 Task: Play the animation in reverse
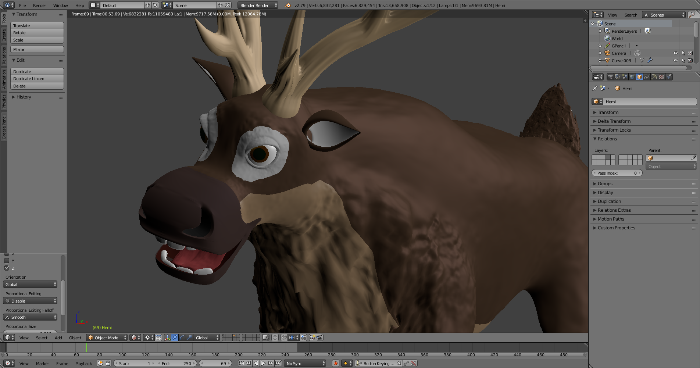click(256, 363)
